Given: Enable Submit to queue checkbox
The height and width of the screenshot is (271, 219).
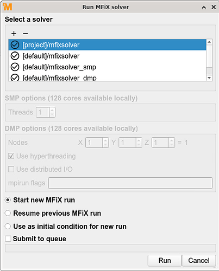Looking at the screenshot, I should click(8, 238).
